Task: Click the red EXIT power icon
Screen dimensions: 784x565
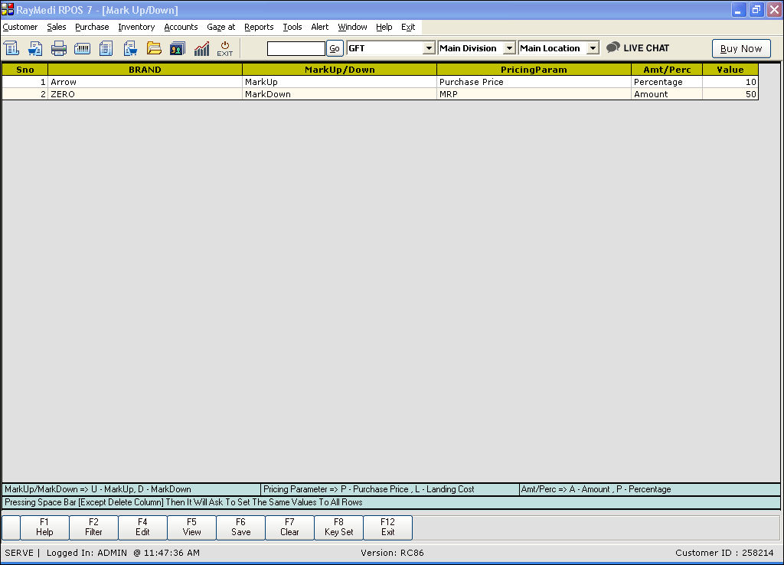Action: coord(224,48)
